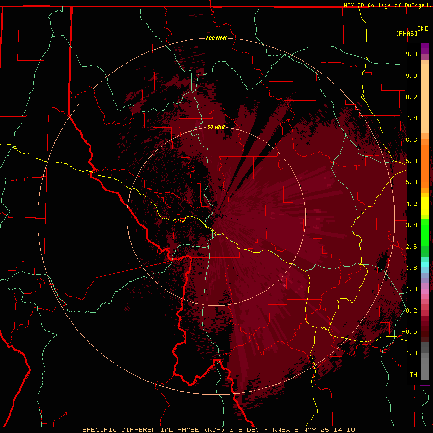Click the bright green segment of the color bar
This screenshot has width=433, height=433.
[x=425, y=232]
